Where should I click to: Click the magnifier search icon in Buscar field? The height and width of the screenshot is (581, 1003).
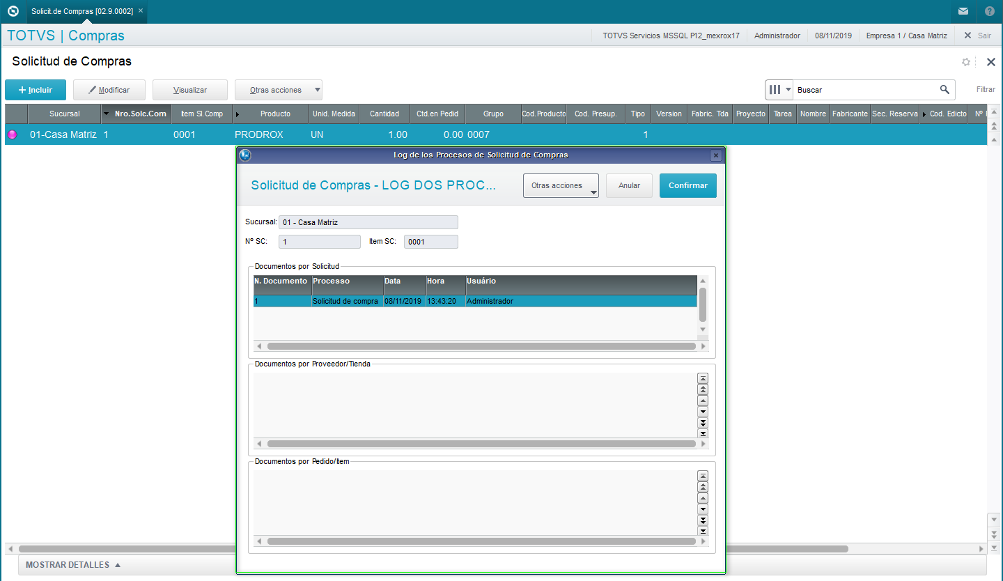point(944,89)
